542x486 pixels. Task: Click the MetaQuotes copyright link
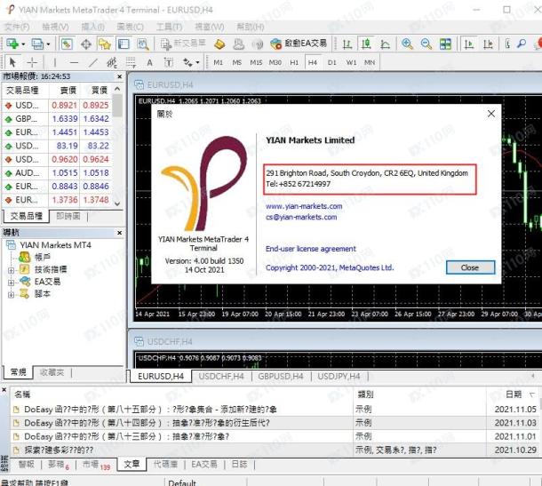pyautogui.click(x=330, y=267)
